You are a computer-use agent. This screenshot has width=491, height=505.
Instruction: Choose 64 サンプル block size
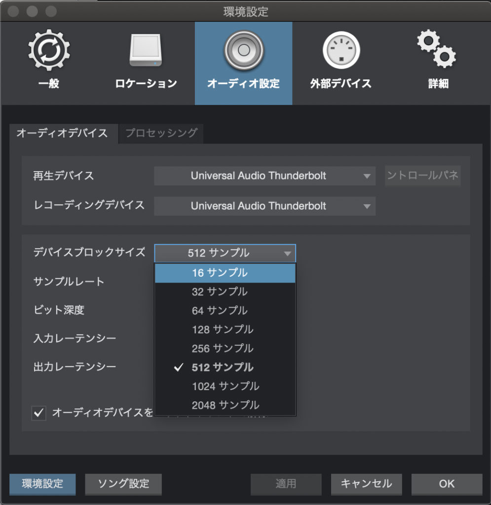225,311
